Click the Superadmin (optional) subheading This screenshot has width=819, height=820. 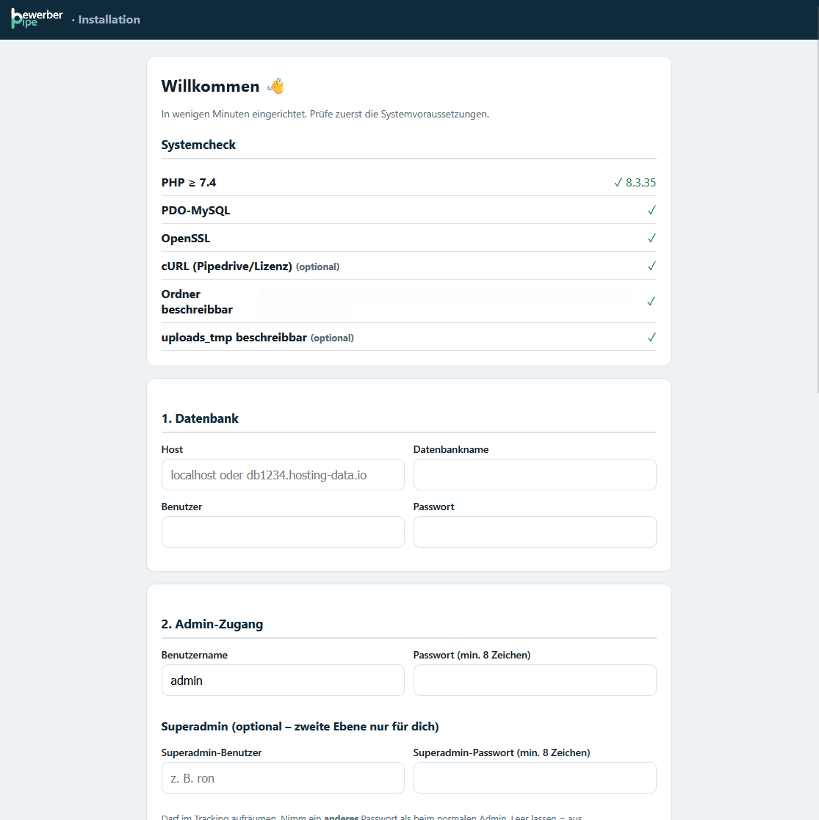(x=300, y=726)
